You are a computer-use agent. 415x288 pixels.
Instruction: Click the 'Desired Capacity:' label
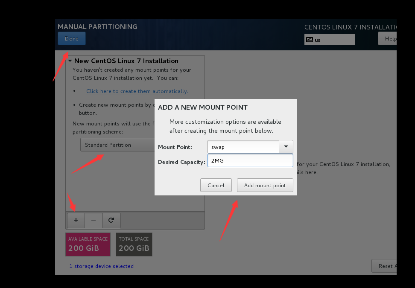coord(181,162)
